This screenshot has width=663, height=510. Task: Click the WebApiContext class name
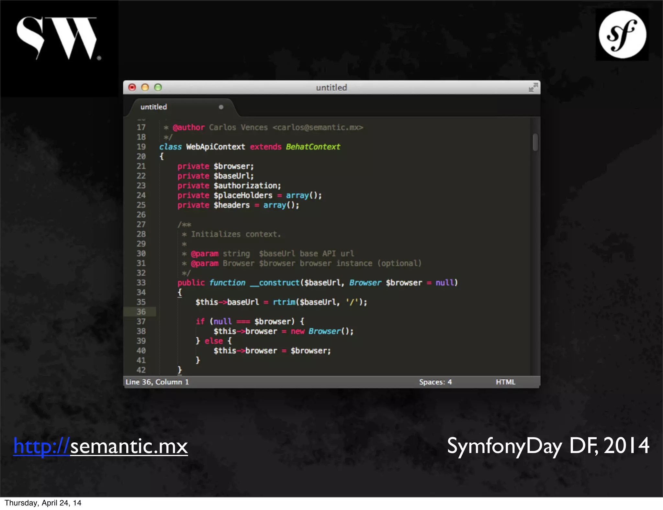click(x=216, y=147)
